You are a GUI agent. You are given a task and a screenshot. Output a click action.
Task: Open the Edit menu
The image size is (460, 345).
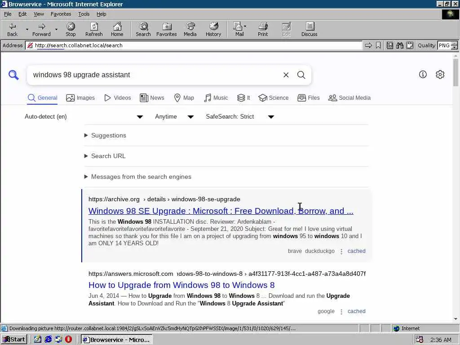[x=22, y=14]
